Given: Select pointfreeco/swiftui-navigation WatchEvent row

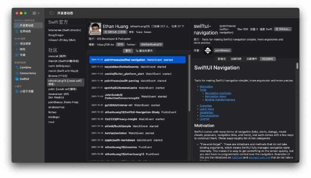Looking at the screenshot, I should tap(138, 60).
